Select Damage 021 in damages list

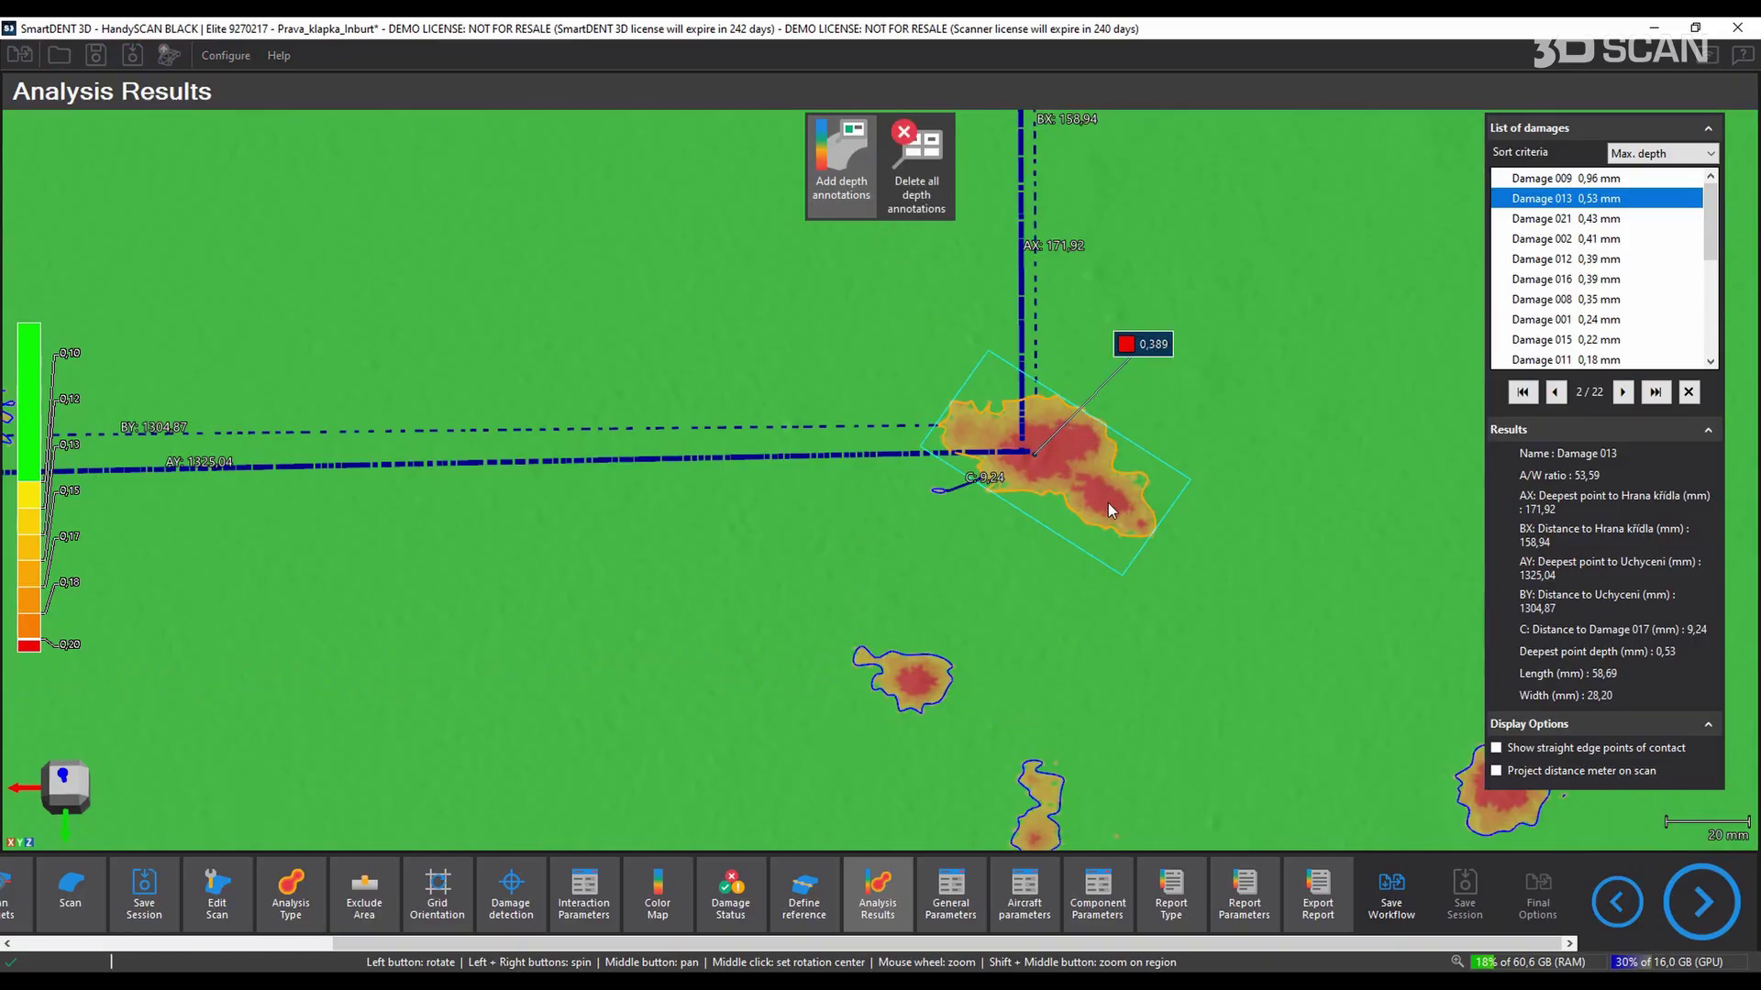pos(1566,219)
